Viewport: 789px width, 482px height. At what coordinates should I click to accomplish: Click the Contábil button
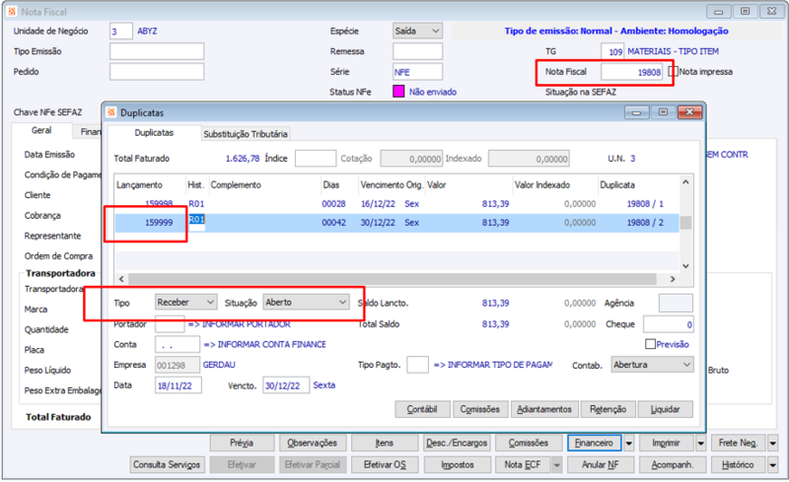click(x=422, y=409)
